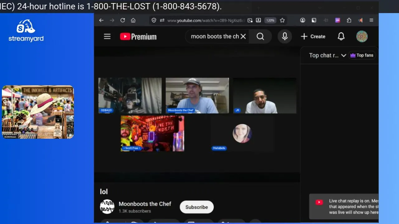399x224 pixels.
Task: Bookmark this page with the star
Action: [282, 20]
